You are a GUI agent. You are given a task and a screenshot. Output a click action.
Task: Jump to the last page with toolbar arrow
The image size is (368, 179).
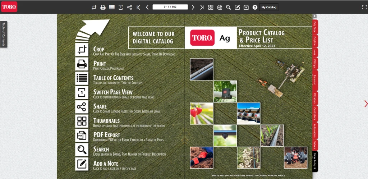click(x=202, y=7)
